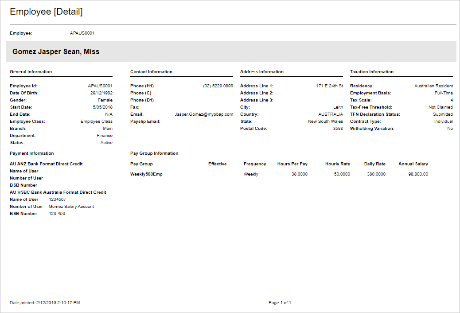Click the City value Leith
The image size is (460, 313).
(338, 107)
